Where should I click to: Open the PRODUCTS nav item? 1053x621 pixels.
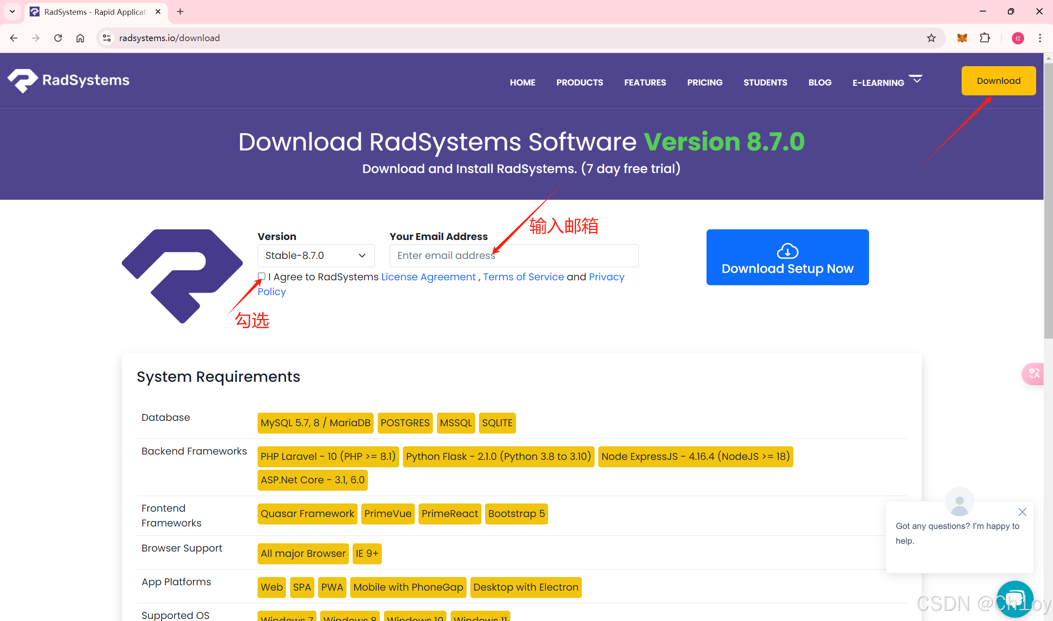pyautogui.click(x=580, y=83)
